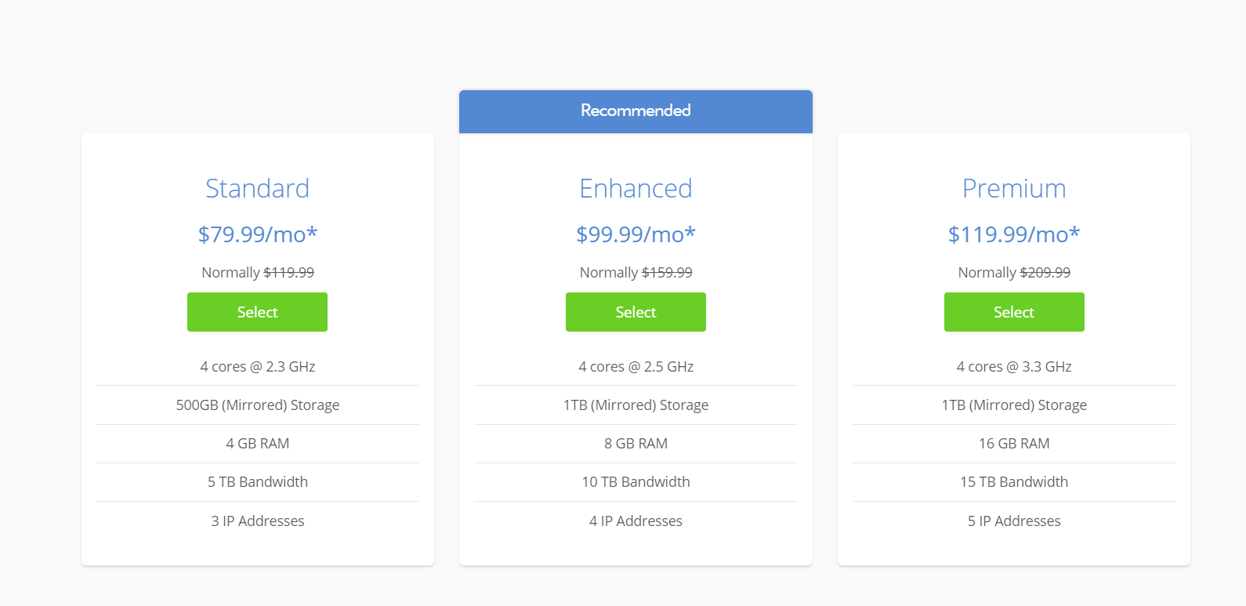The height and width of the screenshot is (606, 1246).
Task: Select the Enhanced plan button
Action: coord(636,312)
